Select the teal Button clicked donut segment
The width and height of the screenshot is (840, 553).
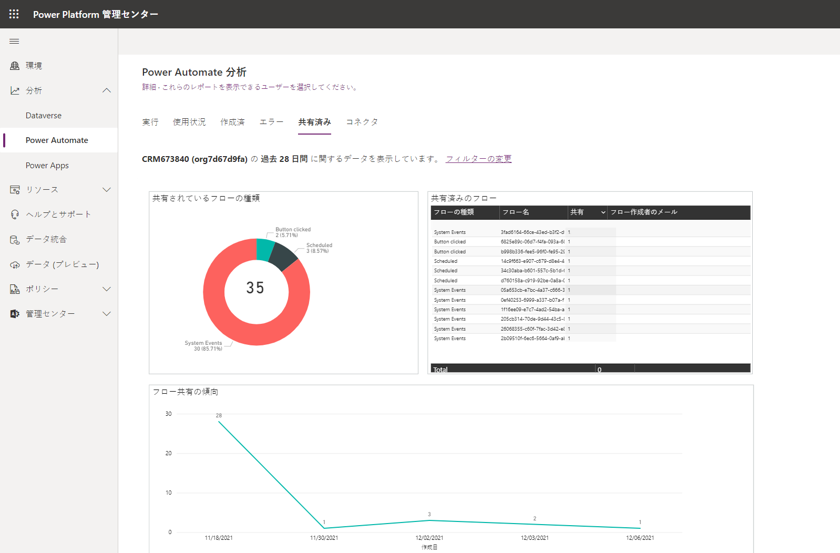[x=264, y=250]
